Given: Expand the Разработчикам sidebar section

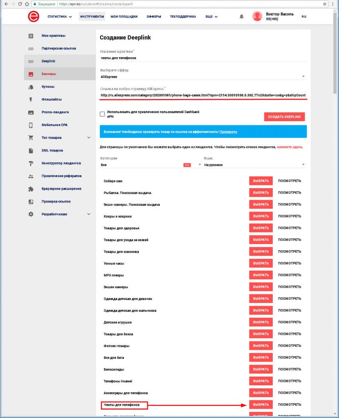Looking at the screenshot, I should pyautogui.click(x=89, y=214).
